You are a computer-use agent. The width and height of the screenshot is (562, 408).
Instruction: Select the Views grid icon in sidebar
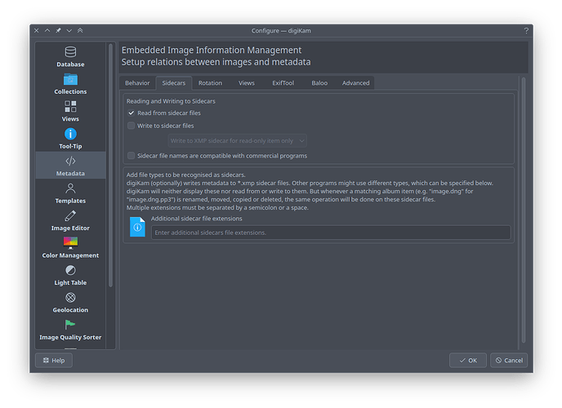(70, 106)
